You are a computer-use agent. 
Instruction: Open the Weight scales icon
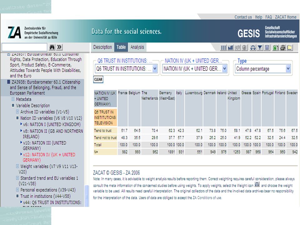(253, 47)
